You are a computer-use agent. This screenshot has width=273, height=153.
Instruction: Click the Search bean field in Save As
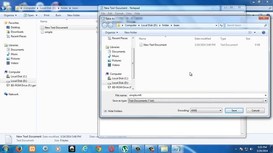tap(247, 25)
